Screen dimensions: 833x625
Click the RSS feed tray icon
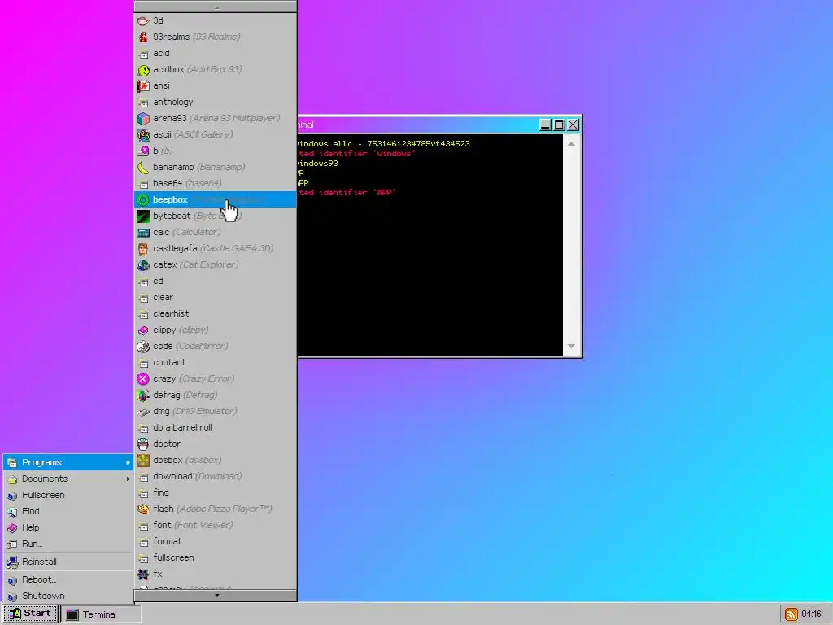pyautogui.click(x=791, y=614)
